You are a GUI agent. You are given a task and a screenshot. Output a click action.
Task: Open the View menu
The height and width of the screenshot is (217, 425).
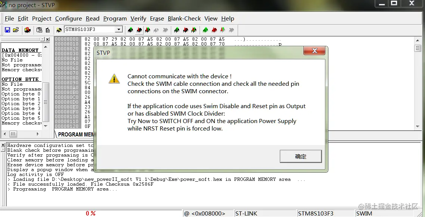[211, 19]
